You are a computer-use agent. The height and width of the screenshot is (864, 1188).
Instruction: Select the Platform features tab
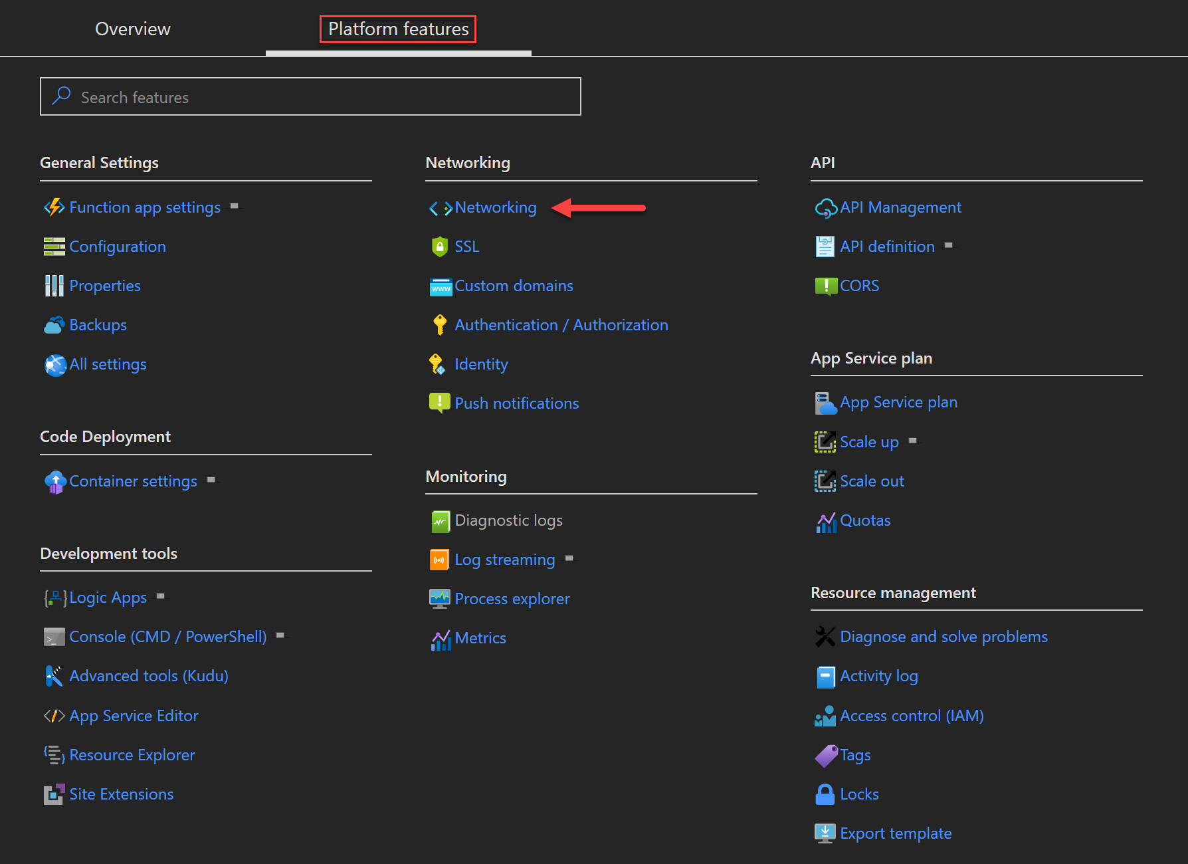399,29
